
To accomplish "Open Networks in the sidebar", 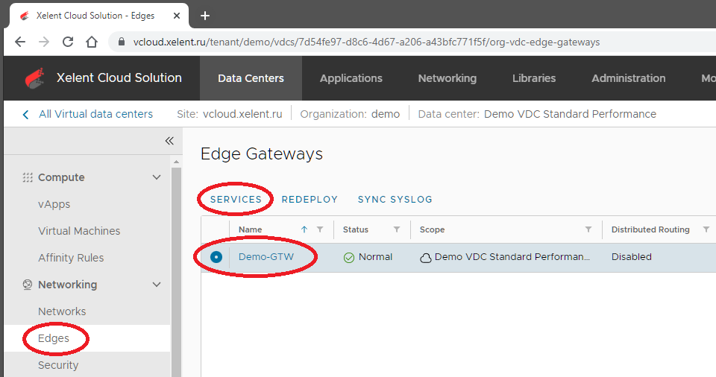I will (x=62, y=311).
